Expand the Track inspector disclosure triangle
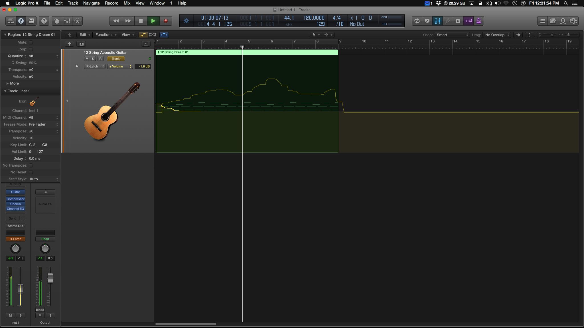 click(5, 91)
